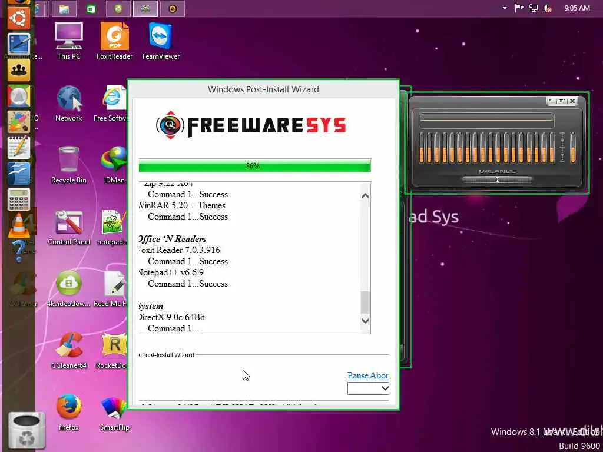
Task: Click the 'Foxit Reader 7.0.3.916' log line
Action: tap(180, 250)
